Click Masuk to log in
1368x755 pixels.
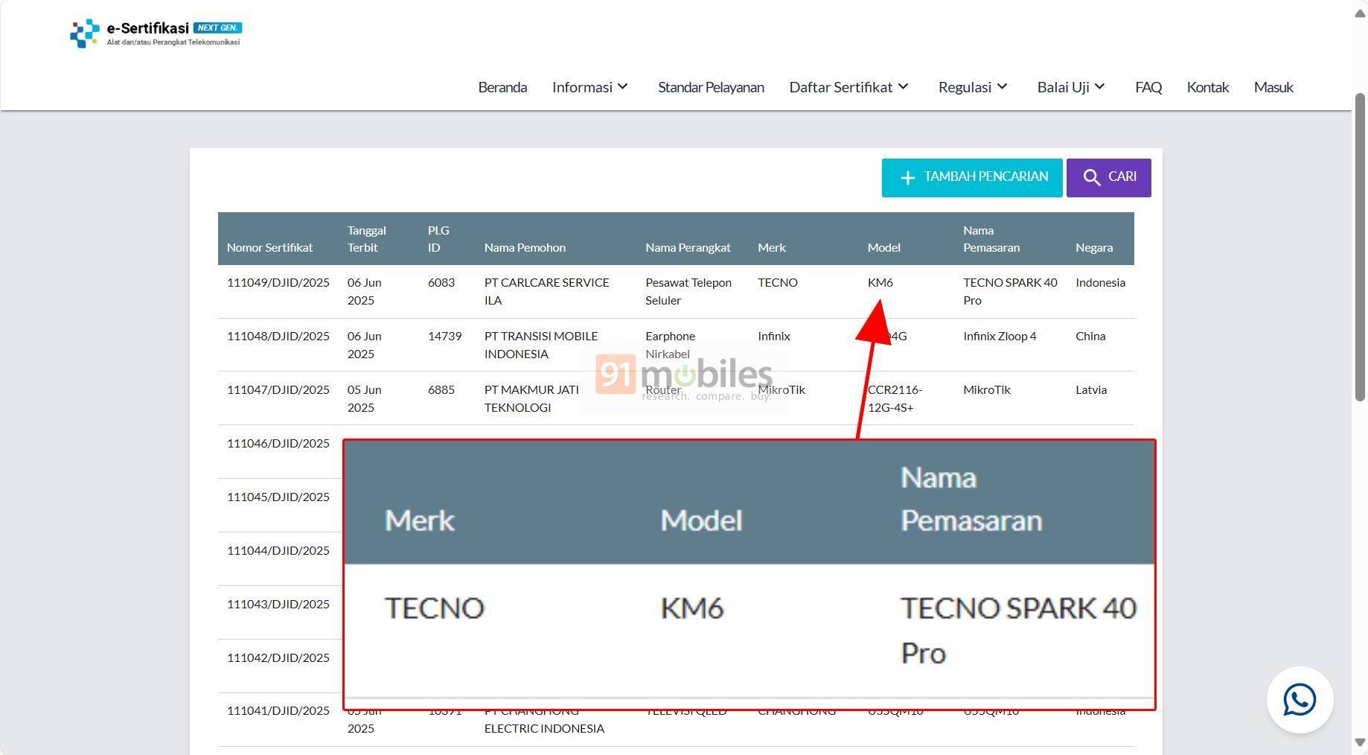pos(1273,87)
